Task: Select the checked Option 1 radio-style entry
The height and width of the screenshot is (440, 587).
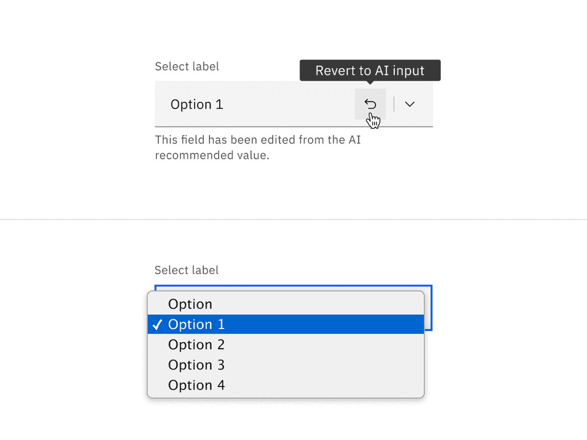Action: pyautogui.click(x=196, y=324)
